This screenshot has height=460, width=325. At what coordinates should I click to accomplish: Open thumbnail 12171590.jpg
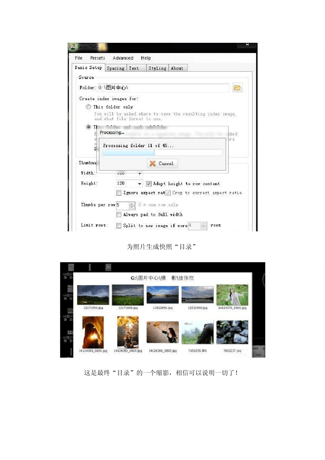tap(93, 295)
